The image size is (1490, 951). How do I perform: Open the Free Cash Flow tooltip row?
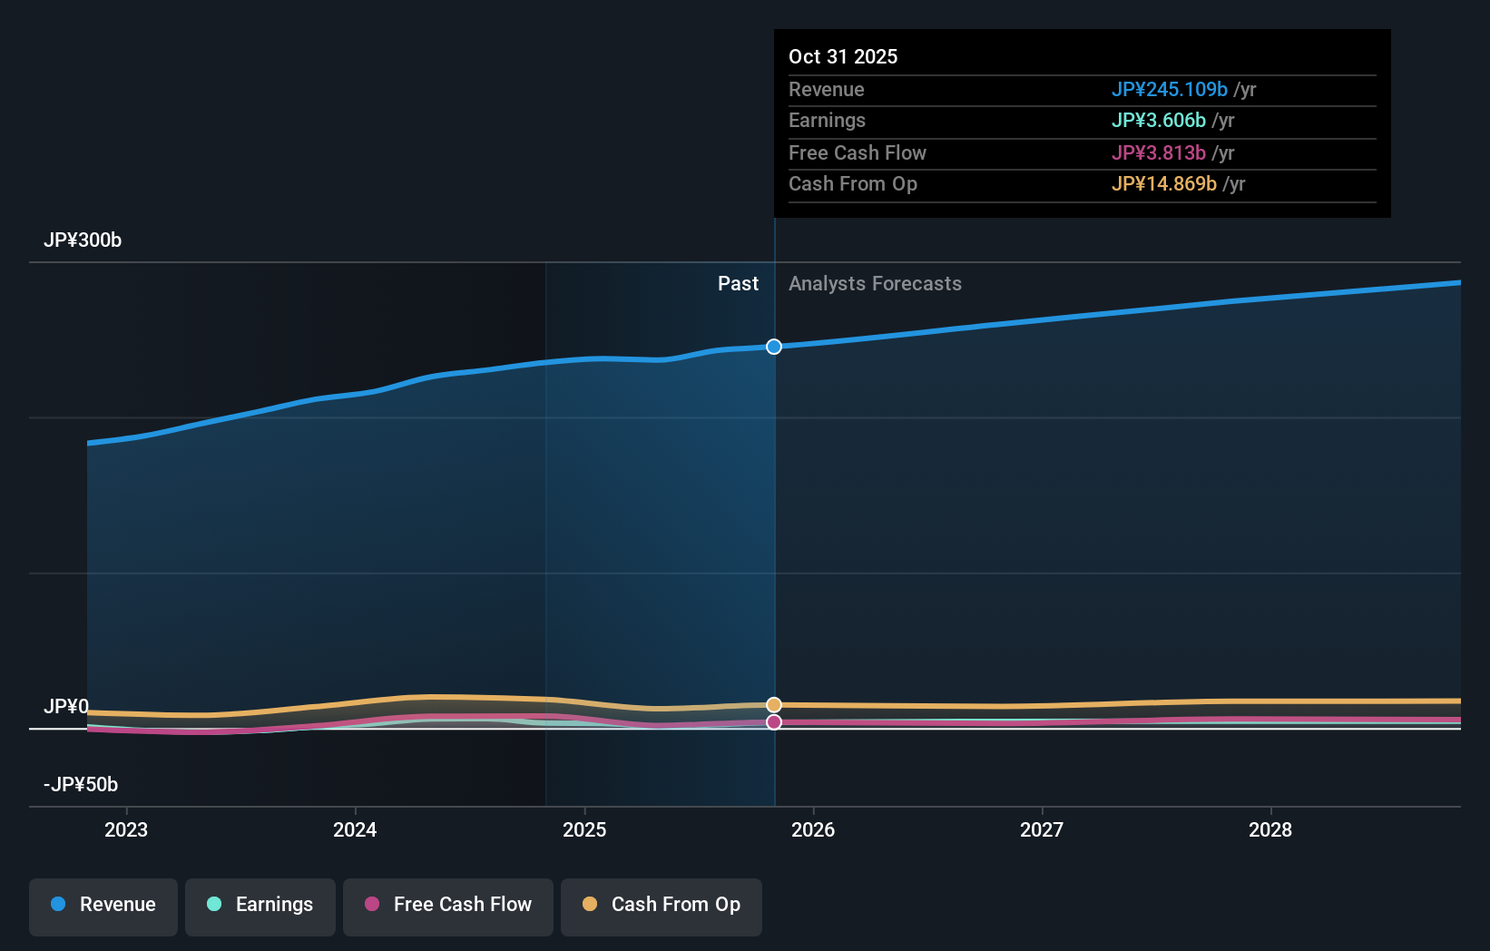pos(1082,153)
